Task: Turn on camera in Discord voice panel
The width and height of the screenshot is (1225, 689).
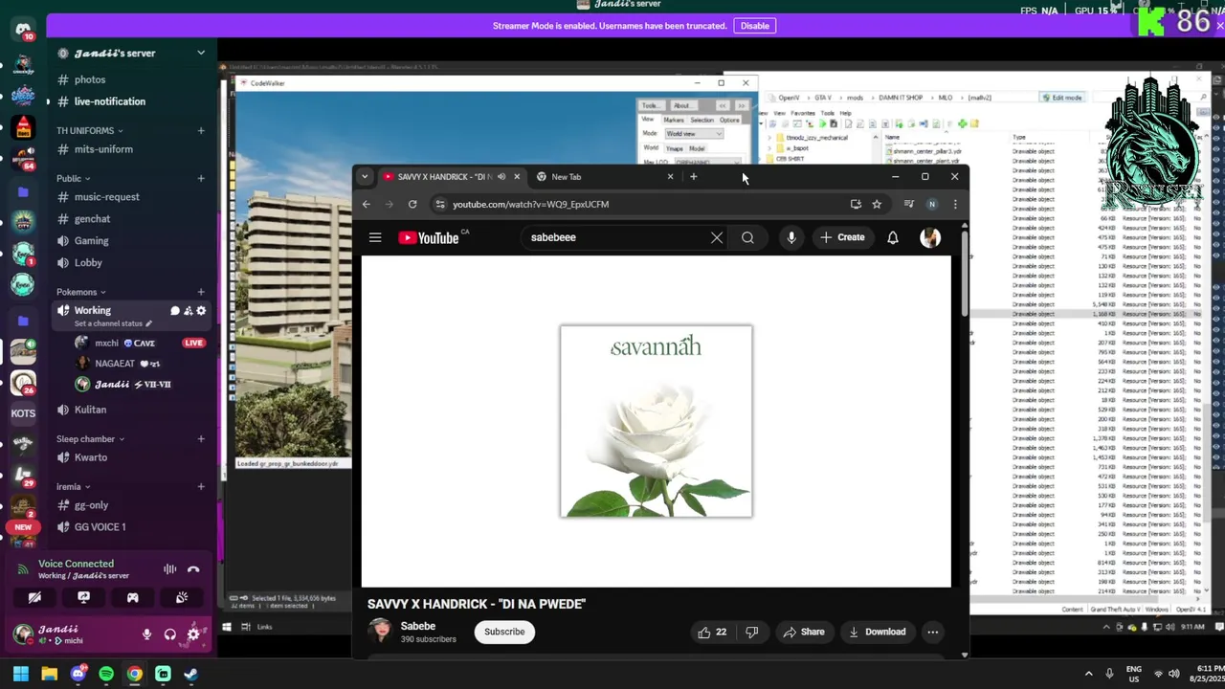Action: pyautogui.click(x=34, y=597)
